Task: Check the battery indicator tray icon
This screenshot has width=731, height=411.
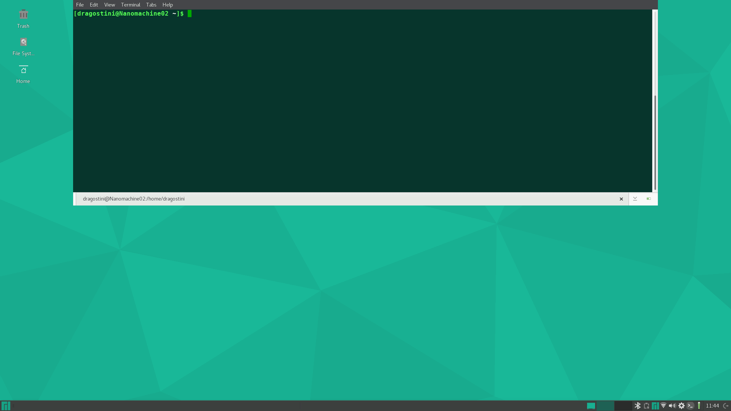Action: pyautogui.click(x=699, y=406)
